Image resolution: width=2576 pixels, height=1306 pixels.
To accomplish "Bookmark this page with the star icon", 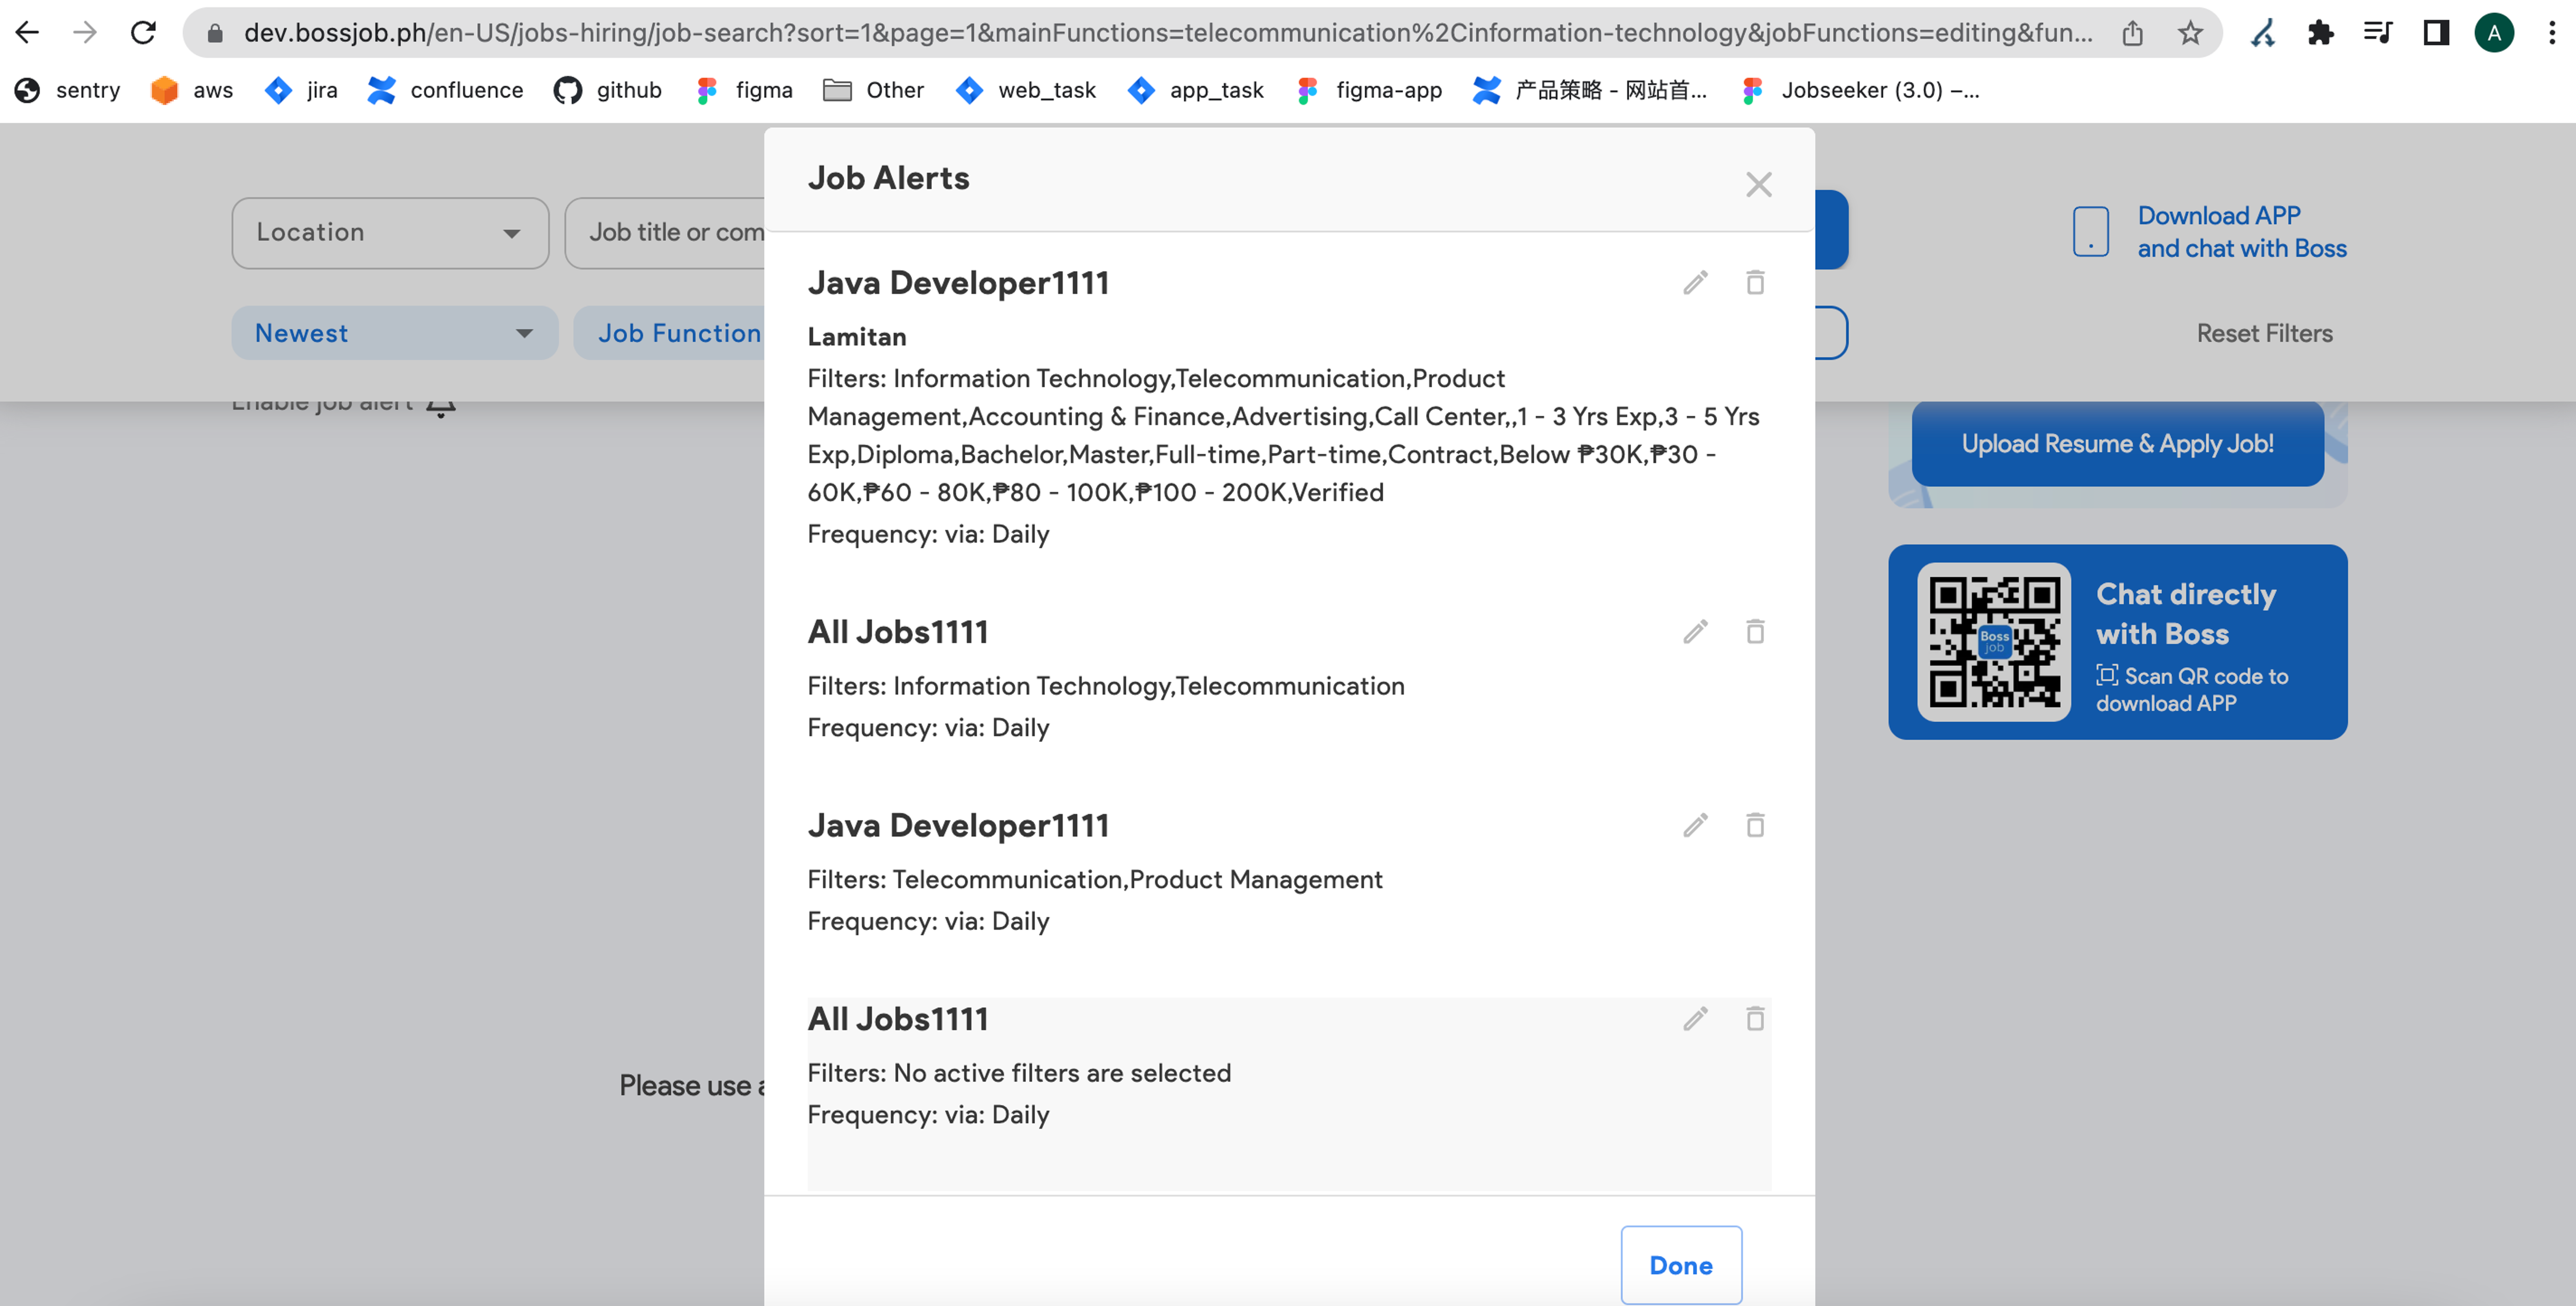I will pyautogui.click(x=2190, y=33).
